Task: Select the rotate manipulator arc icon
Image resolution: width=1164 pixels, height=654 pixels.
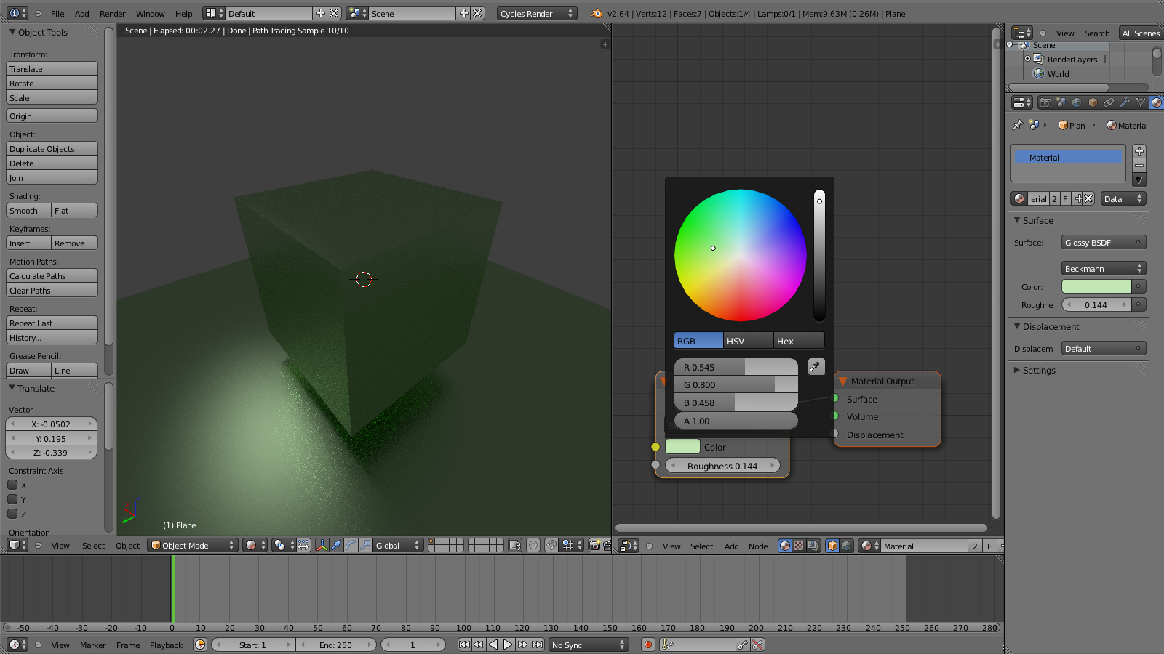Action: pos(351,545)
